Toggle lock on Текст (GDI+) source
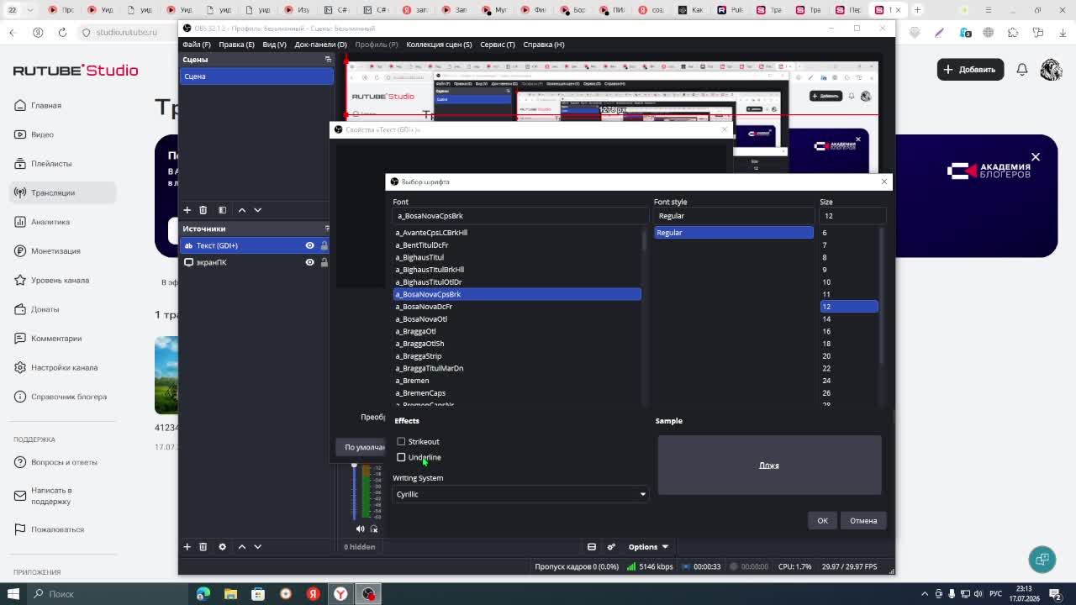Screen dimensions: 1076x605 click(324, 245)
